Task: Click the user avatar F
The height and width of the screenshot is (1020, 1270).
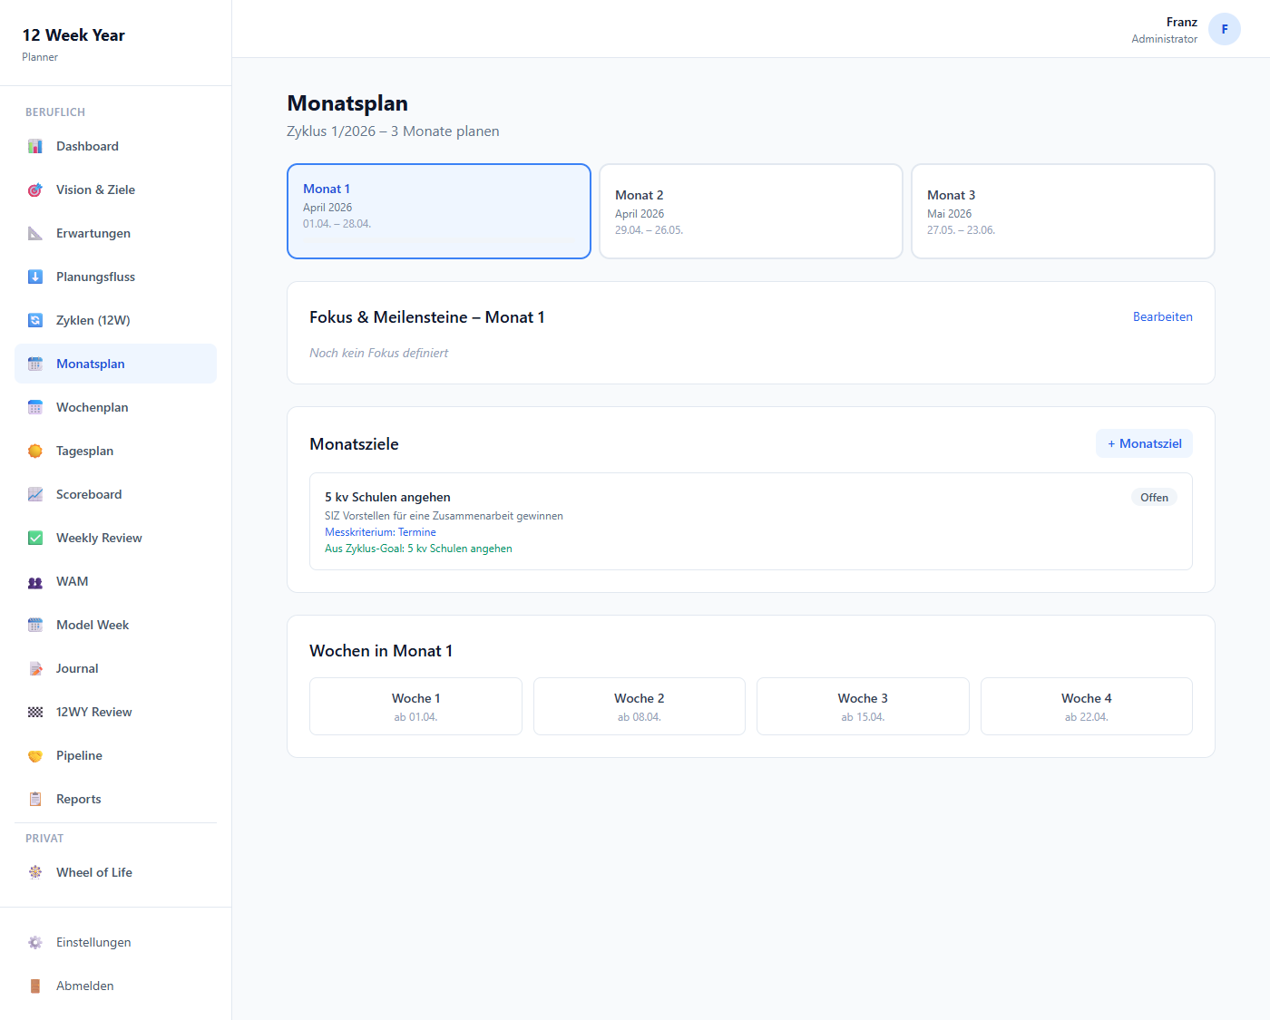Action: (1224, 29)
